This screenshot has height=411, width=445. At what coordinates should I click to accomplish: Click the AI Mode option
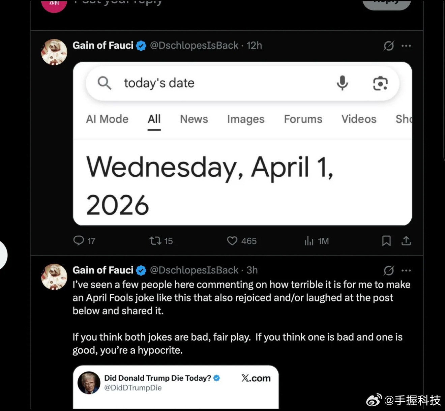[x=107, y=119]
